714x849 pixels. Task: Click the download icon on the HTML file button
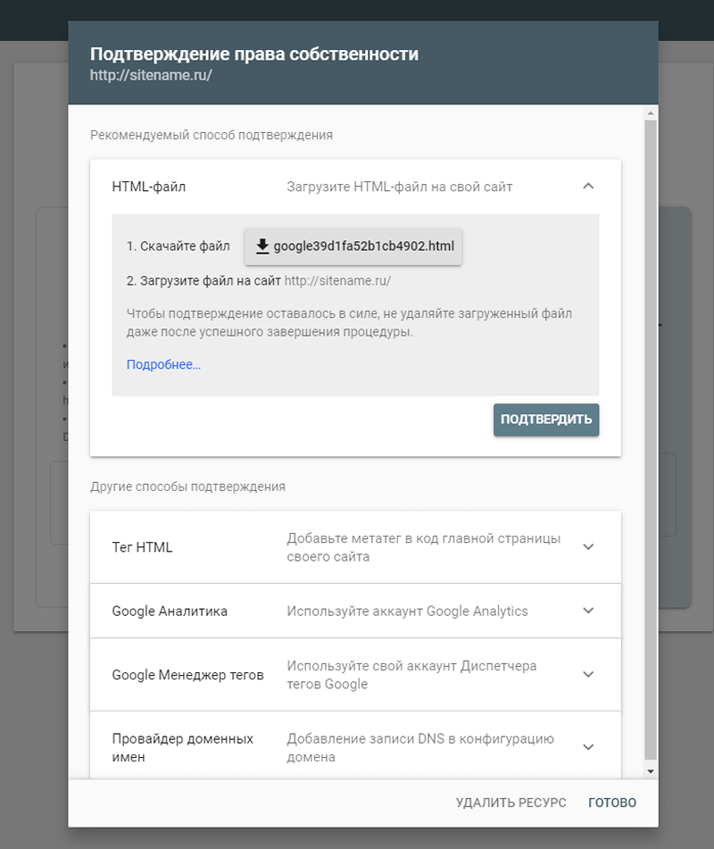pos(263,245)
